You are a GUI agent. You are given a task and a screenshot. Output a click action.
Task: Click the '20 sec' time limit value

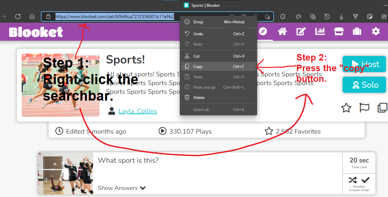[359, 160]
